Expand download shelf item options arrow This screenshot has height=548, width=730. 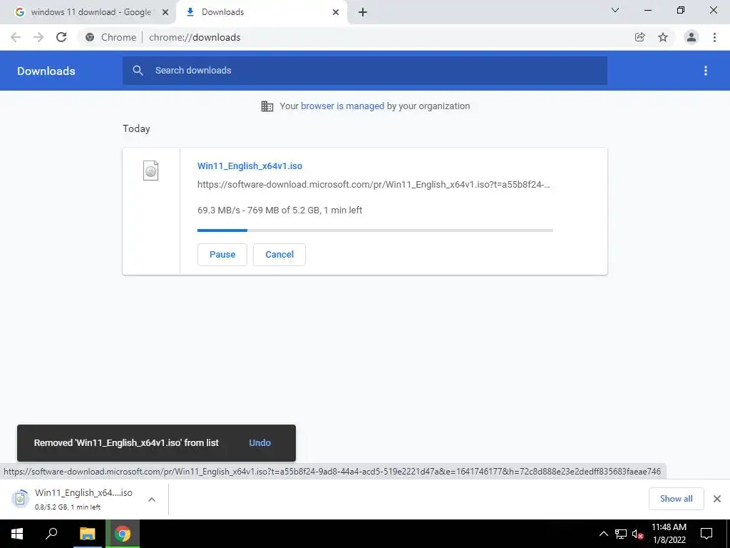152,499
